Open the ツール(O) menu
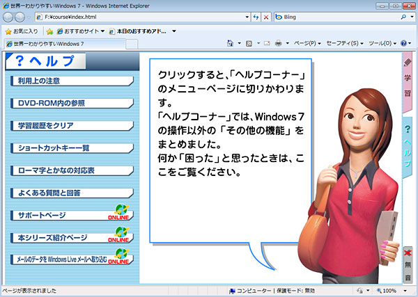Screen dimensions: 418x297 382,43
